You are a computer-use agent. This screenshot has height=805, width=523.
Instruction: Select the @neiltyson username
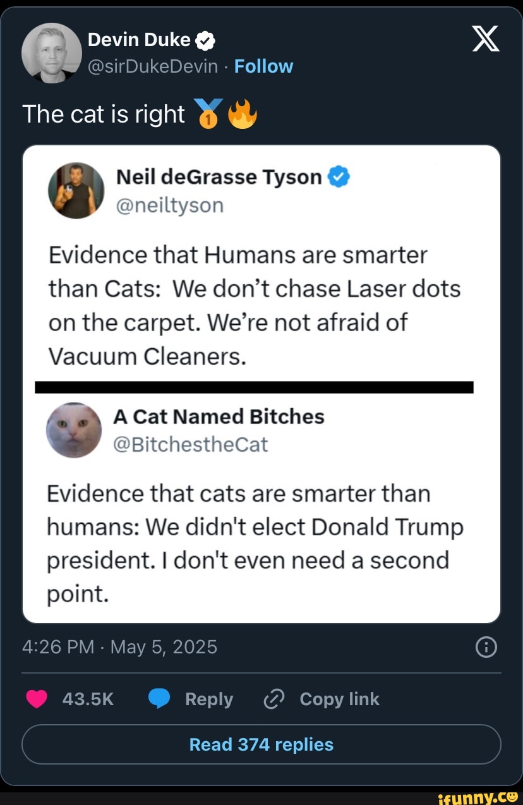click(171, 205)
